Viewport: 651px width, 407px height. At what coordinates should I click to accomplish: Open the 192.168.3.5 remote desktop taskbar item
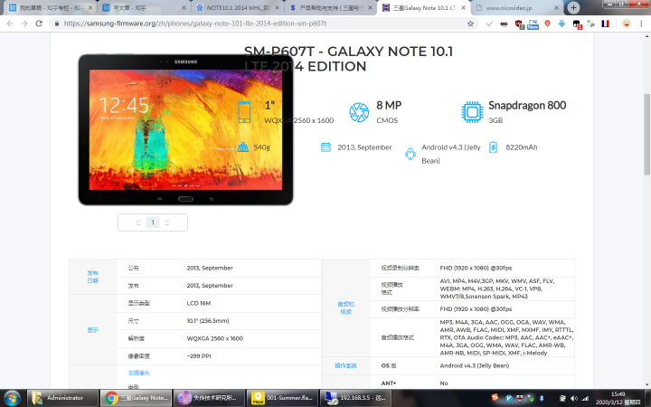[355, 398]
